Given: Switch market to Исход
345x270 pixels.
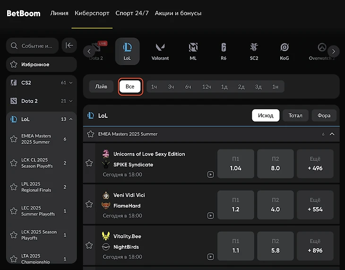Looking at the screenshot, I should 266,115.
